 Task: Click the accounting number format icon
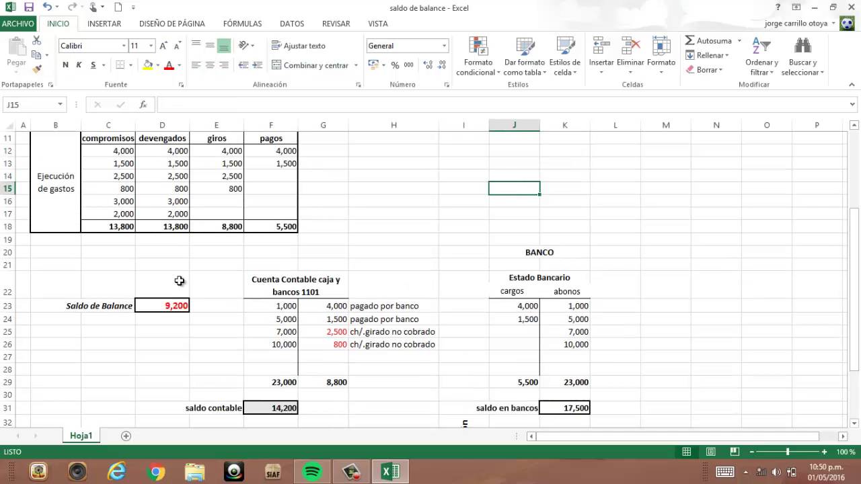(x=373, y=65)
